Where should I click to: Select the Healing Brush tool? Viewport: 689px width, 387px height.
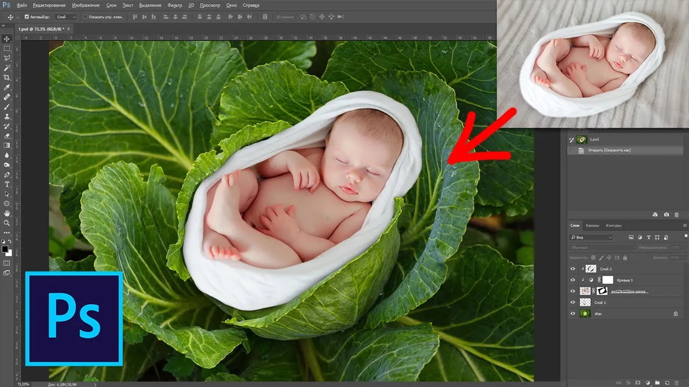[x=7, y=97]
